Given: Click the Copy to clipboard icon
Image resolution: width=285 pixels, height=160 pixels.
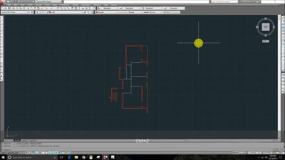Looking at the screenshot, I should [x=32, y=8].
